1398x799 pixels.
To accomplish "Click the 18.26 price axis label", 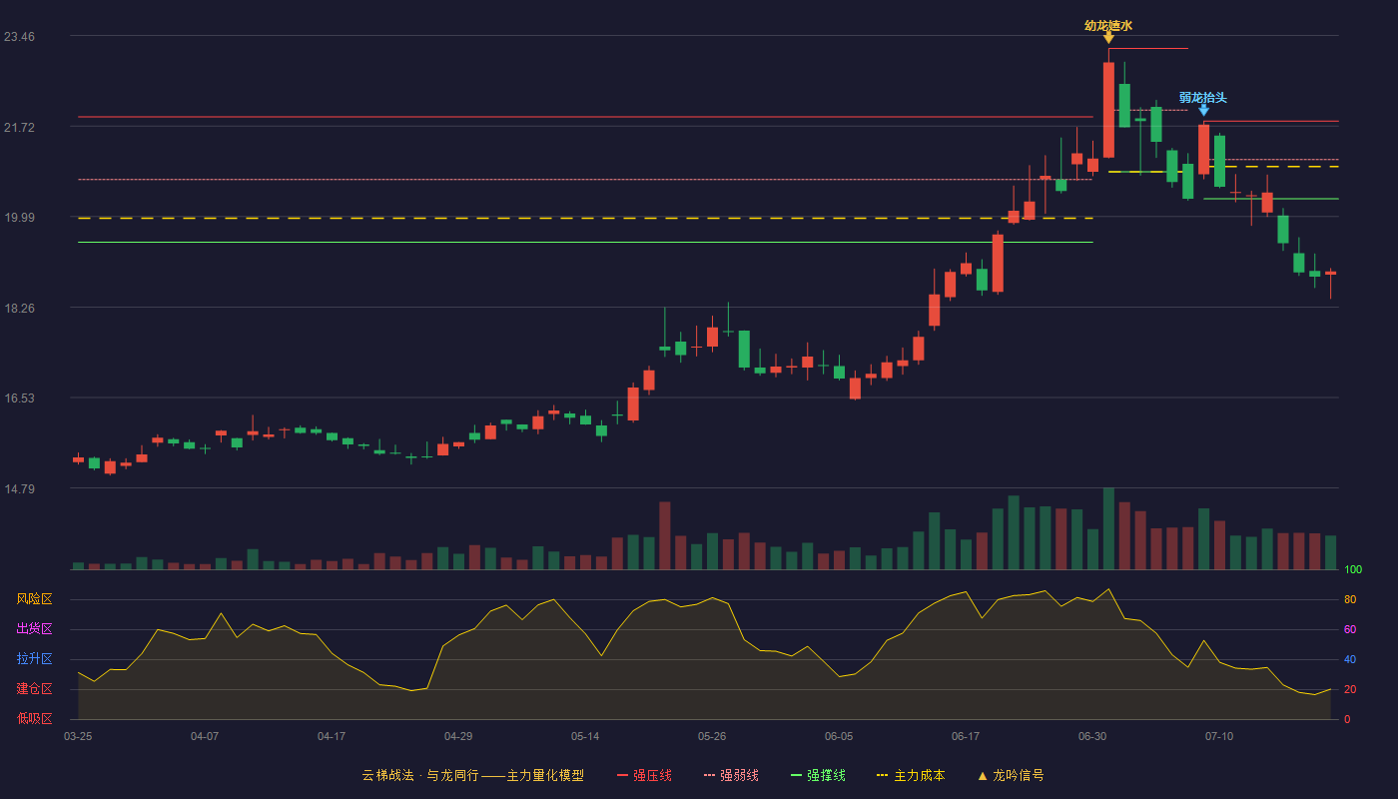I will pos(19,309).
